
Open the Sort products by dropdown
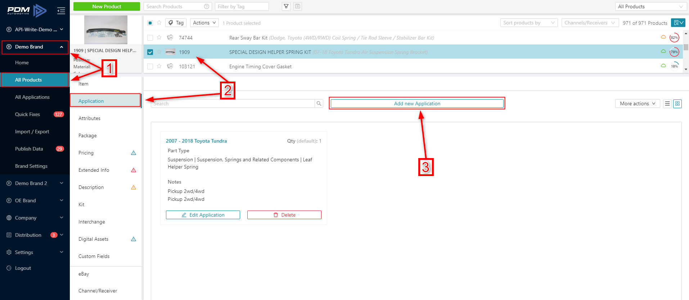coord(529,23)
